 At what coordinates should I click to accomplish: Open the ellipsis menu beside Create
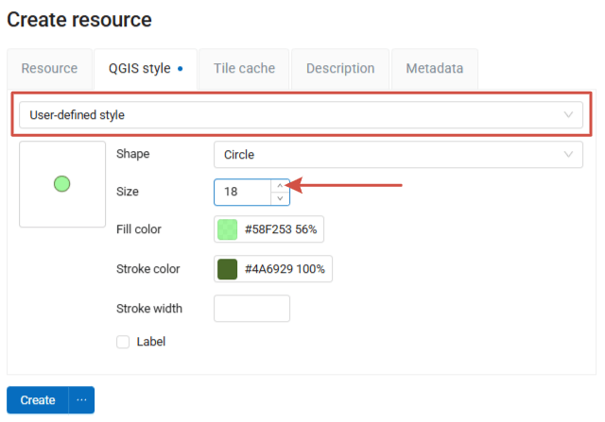[81, 400]
